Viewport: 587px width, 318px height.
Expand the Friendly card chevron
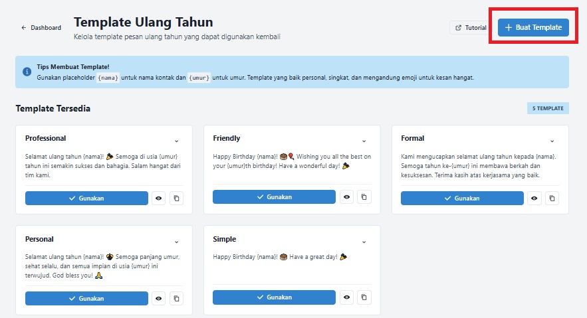(x=364, y=141)
